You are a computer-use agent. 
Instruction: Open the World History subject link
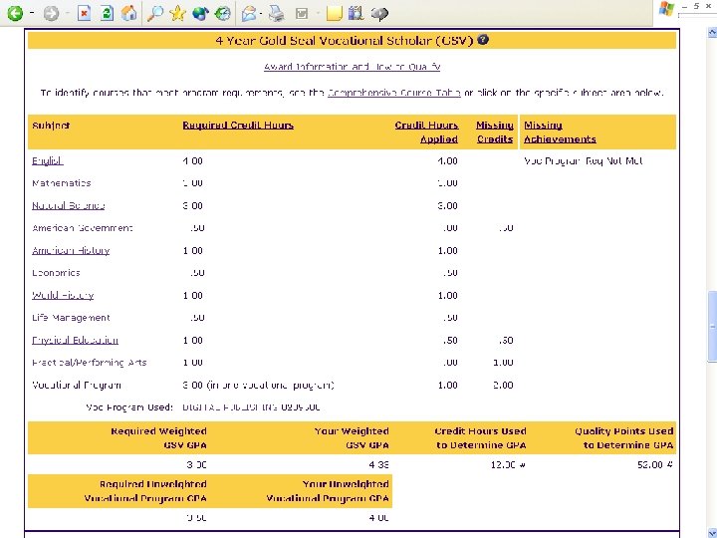(63, 295)
